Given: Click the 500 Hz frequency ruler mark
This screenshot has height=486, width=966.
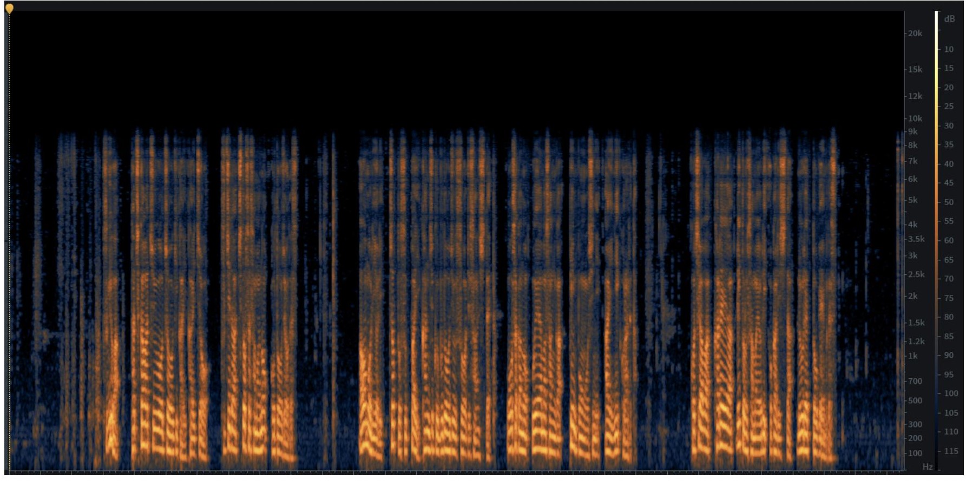Looking at the screenshot, I should click(915, 401).
